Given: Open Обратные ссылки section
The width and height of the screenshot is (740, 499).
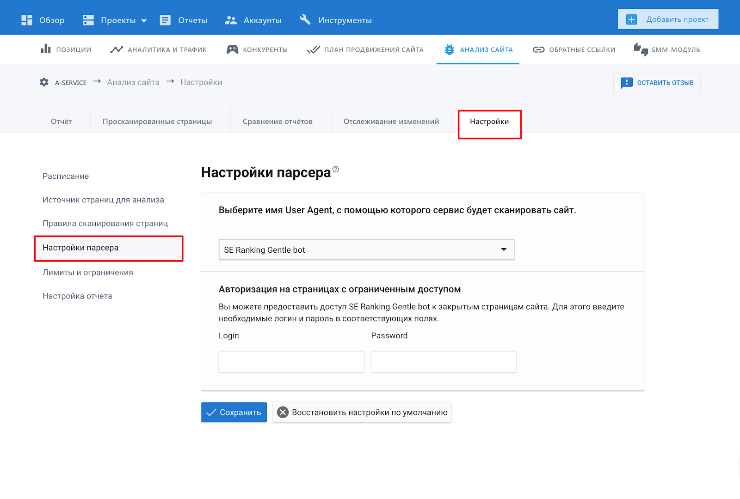Looking at the screenshot, I should point(574,49).
